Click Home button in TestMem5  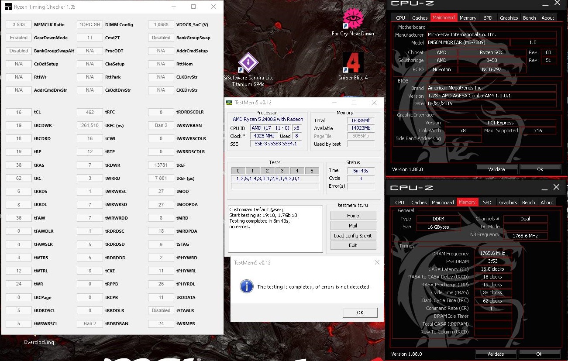click(353, 216)
